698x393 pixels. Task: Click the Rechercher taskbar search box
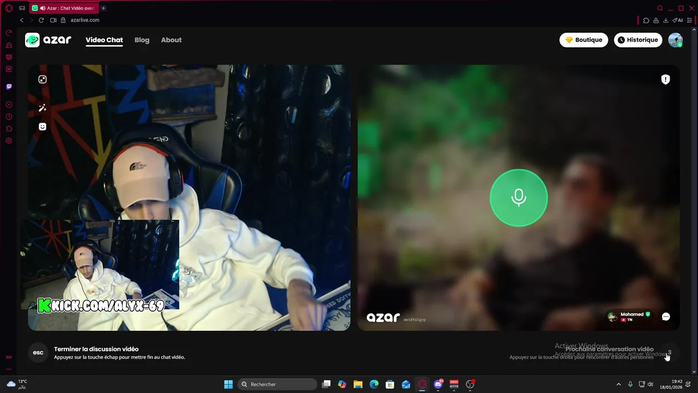pos(278,384)
